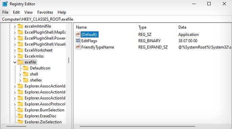Viewport: 232px width, 129px height.
Task: Click the @%SystemRoot%\System32 data cell
Action: tap(205, 47)
